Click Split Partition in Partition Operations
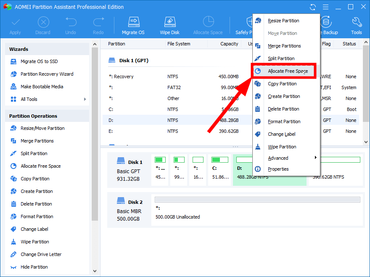370x277 pixels. pos(34,153)
